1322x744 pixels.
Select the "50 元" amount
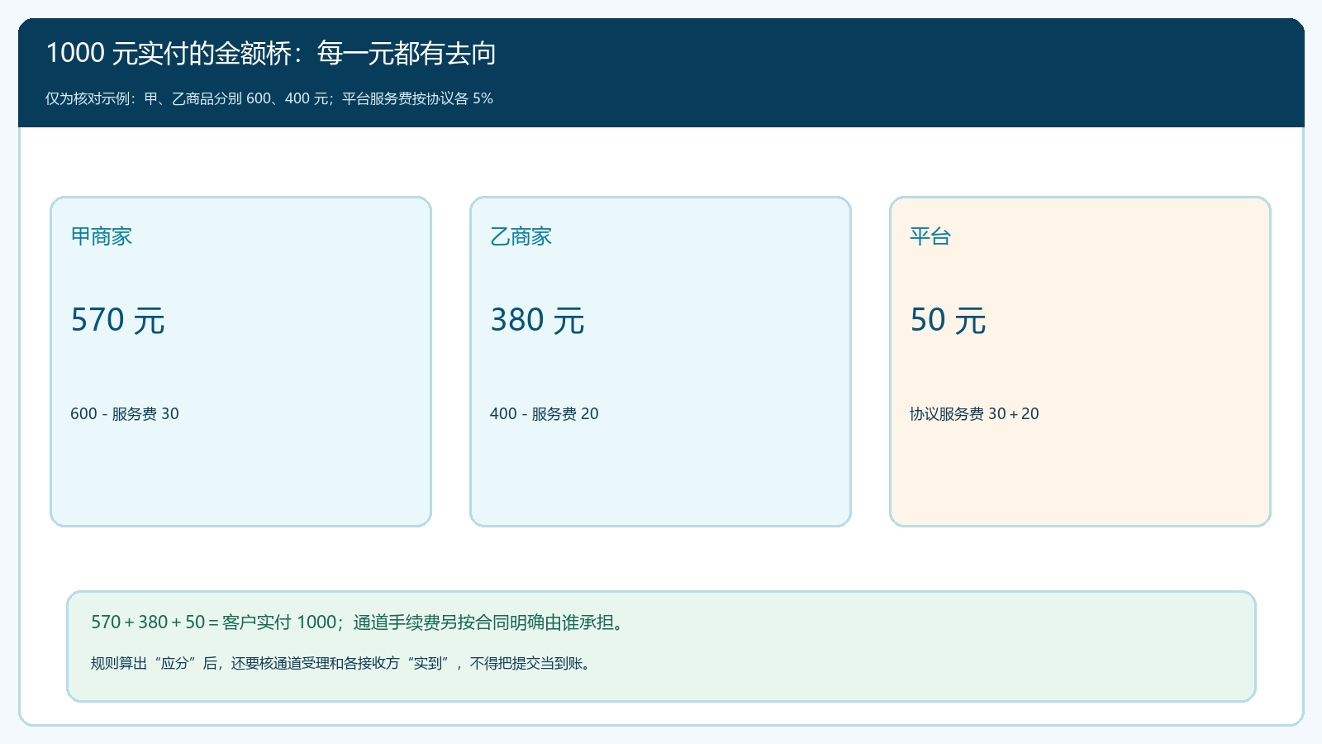click(x=949, y=320)
